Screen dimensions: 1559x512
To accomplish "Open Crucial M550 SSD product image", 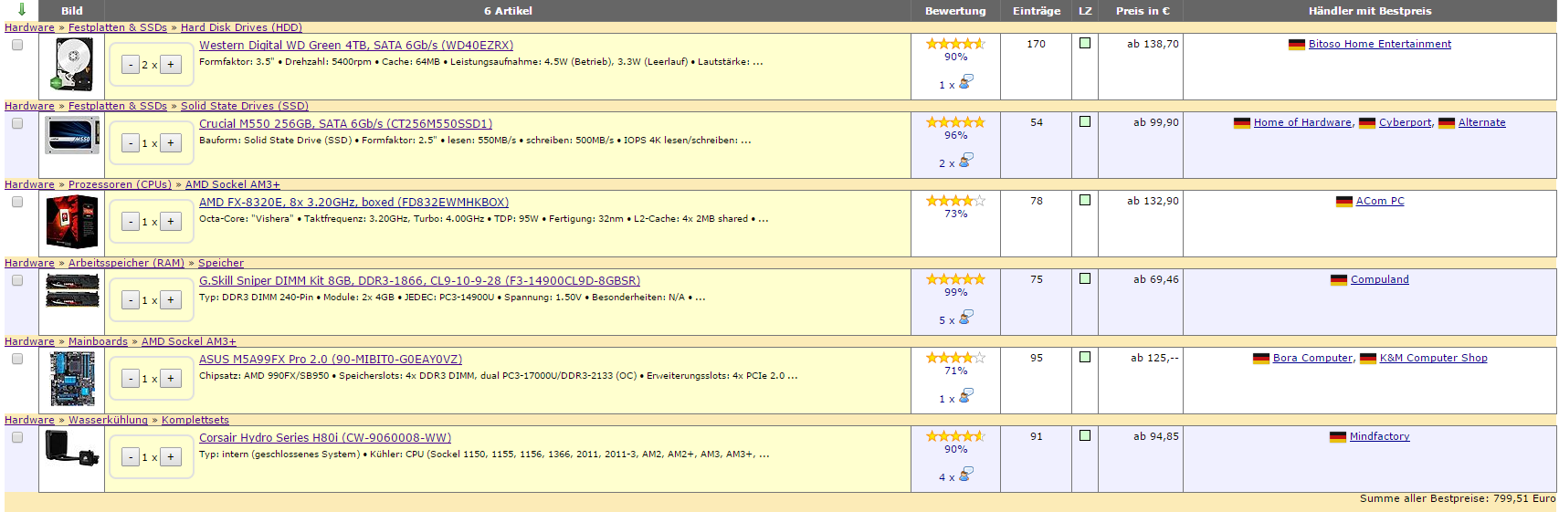I will pos(72,137).
